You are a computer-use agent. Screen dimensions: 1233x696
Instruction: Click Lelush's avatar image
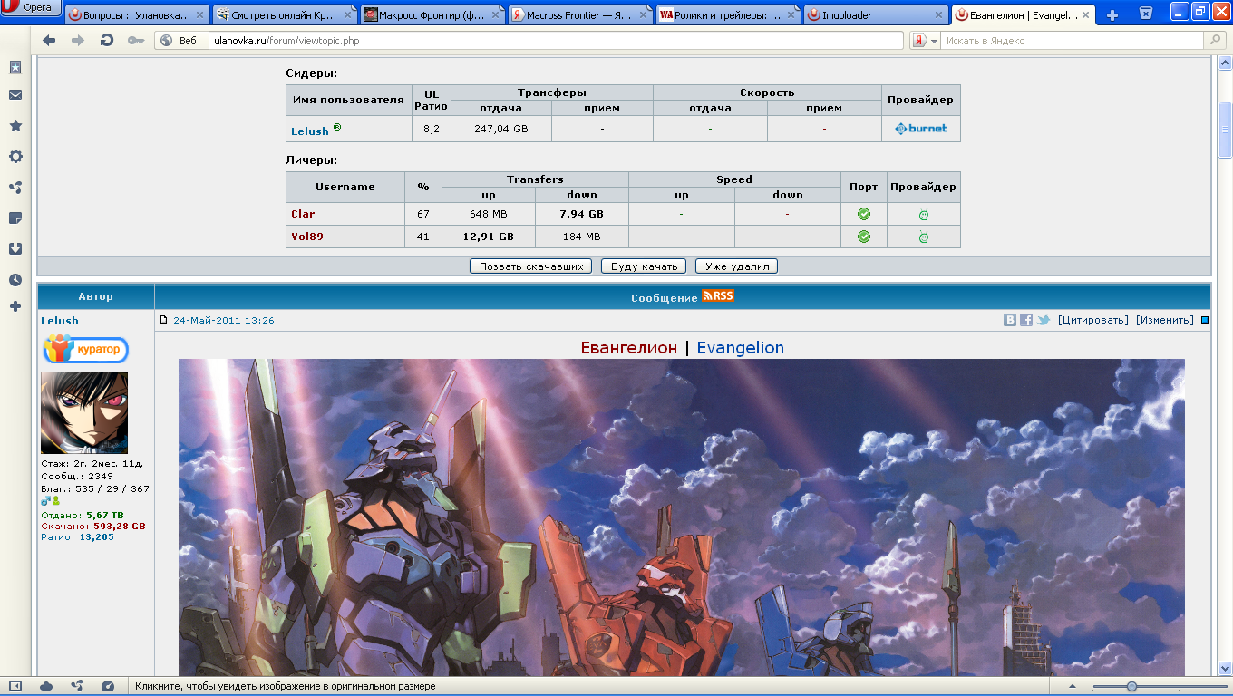(84, 412)
